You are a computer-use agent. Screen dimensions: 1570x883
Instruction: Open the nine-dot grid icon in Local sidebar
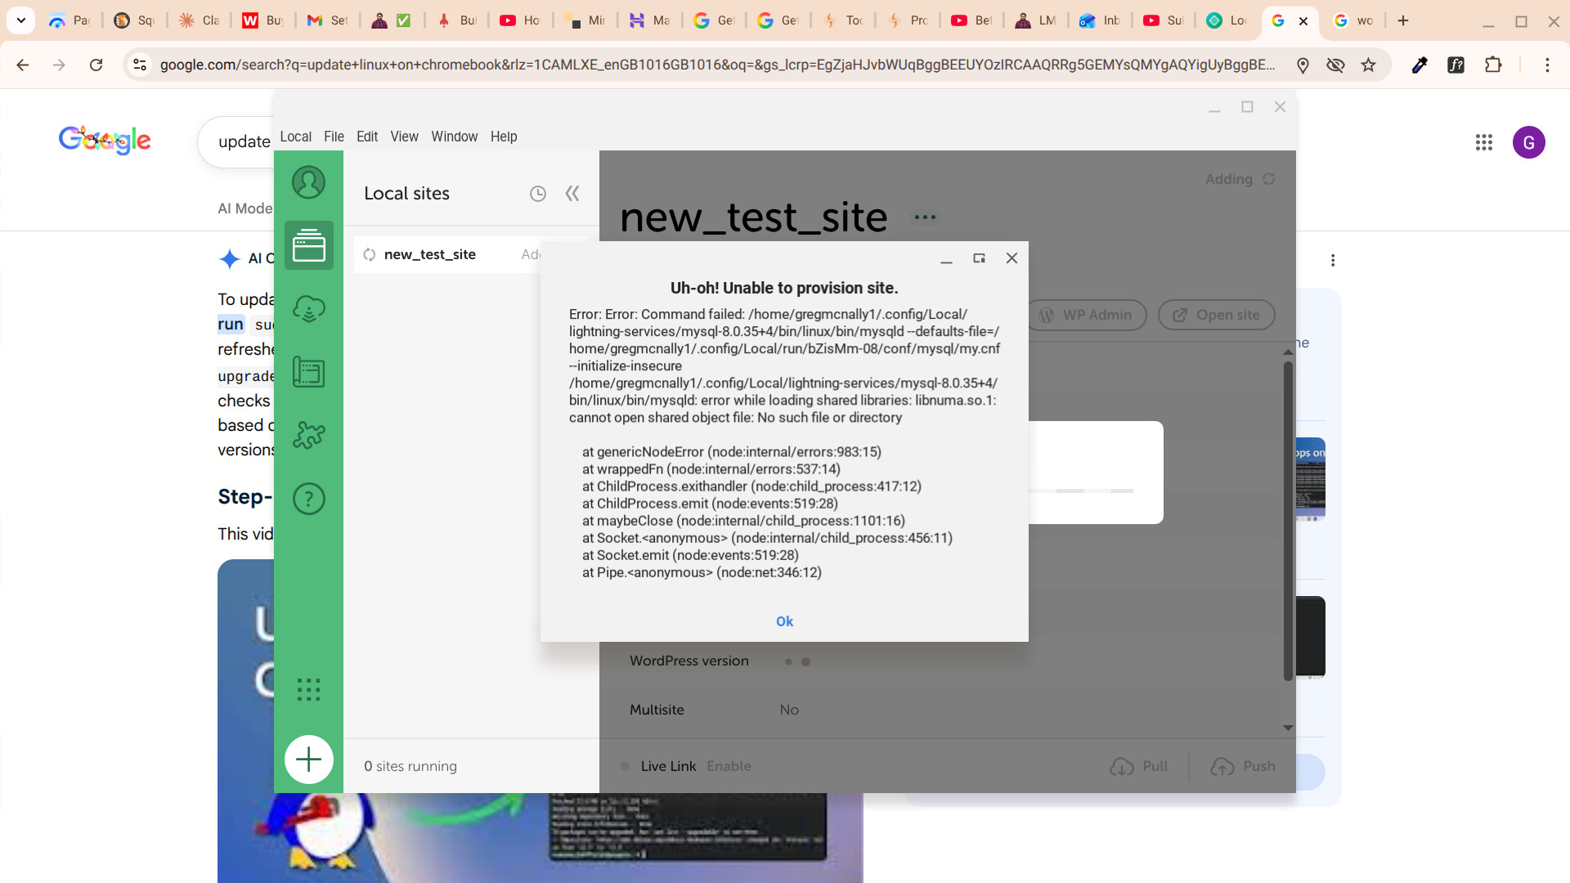click(x=308, y=690)
